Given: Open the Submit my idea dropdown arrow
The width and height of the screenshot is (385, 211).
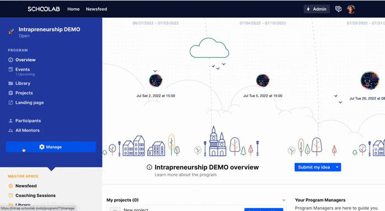Looking at the screenshot, I should click(337, 167).
